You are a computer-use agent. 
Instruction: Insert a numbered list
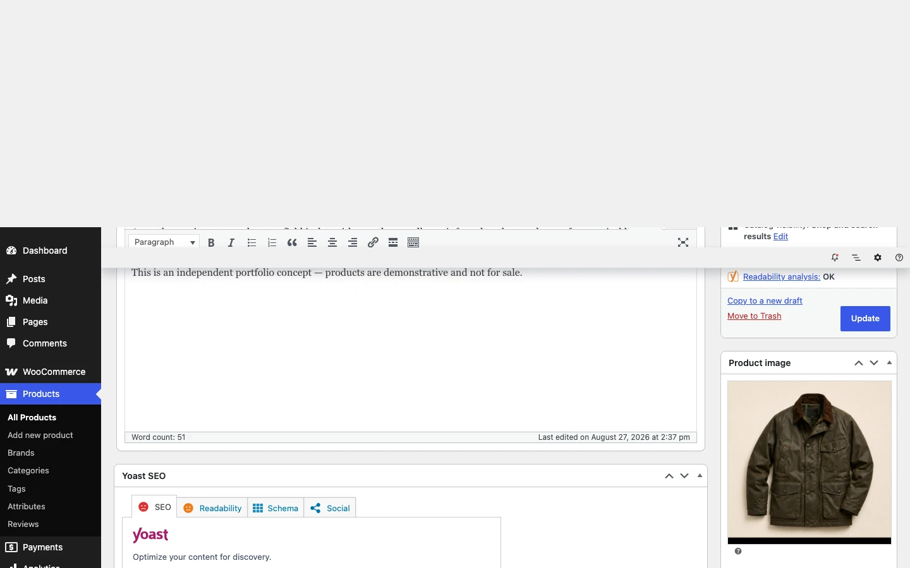(272, 242)
